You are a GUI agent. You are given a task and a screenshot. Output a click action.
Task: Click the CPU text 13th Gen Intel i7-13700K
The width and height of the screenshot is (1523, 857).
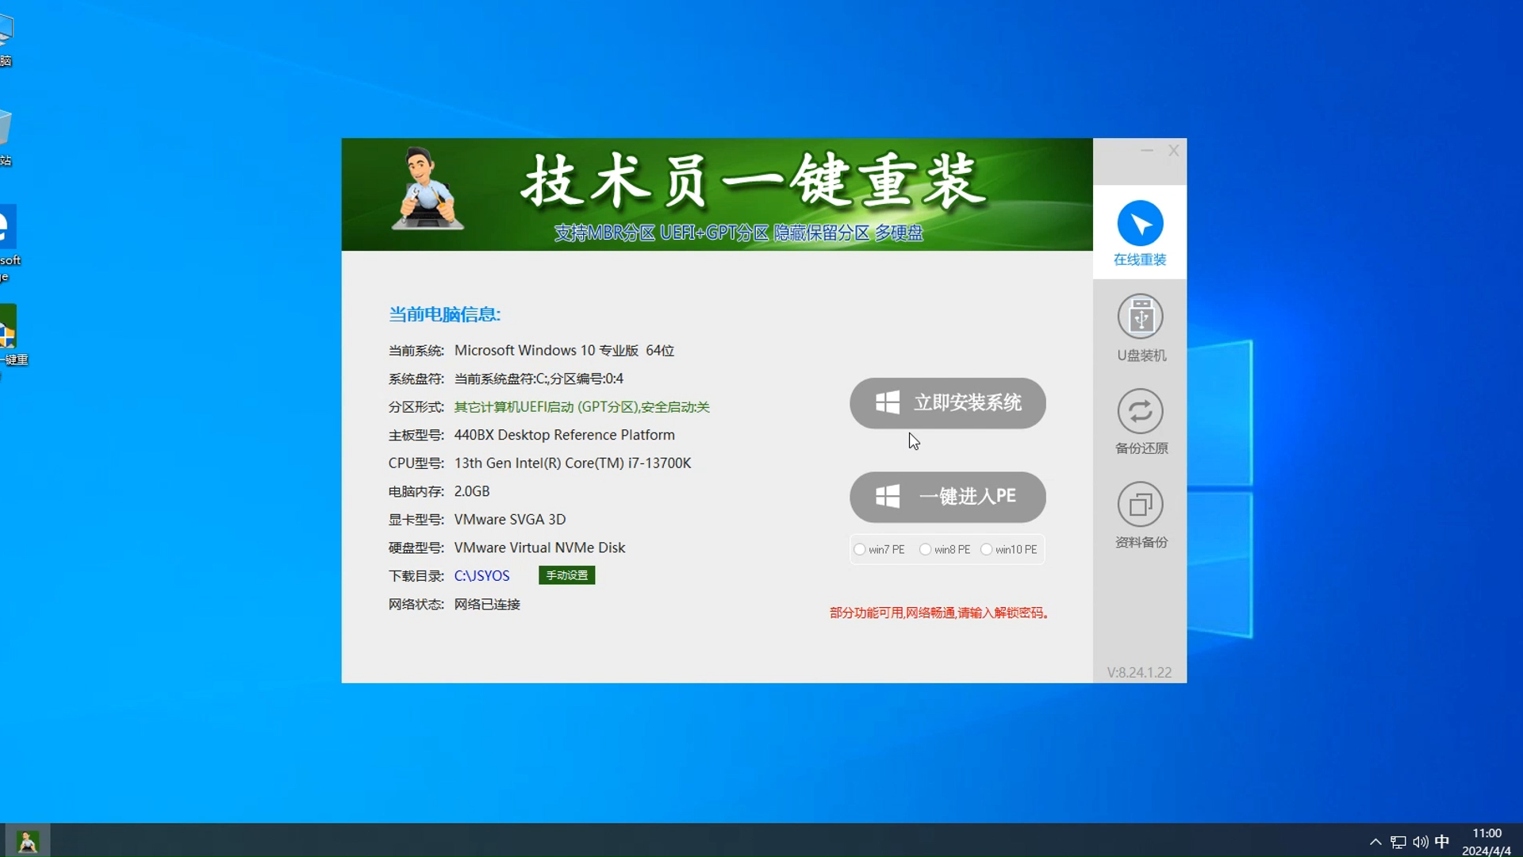click(572, 463)
